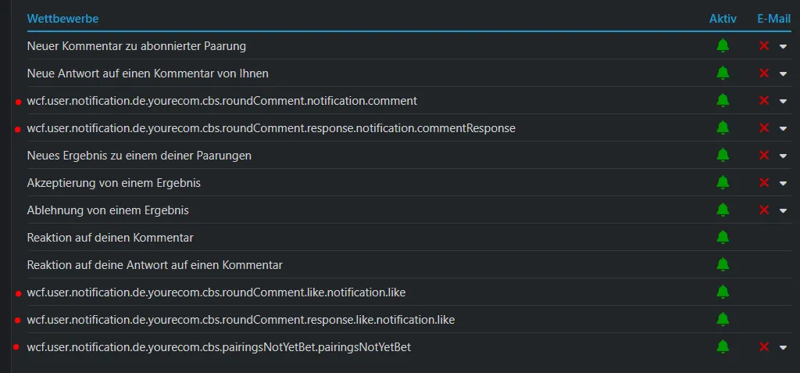Screen dimensions: 800x373
Task: Click bell for roundComment.response.like.notification.like row
Action: tap(723, 320)
